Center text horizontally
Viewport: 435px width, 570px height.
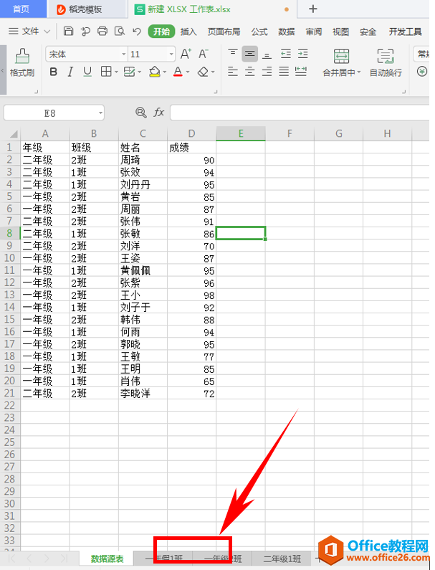click(249, 72)
